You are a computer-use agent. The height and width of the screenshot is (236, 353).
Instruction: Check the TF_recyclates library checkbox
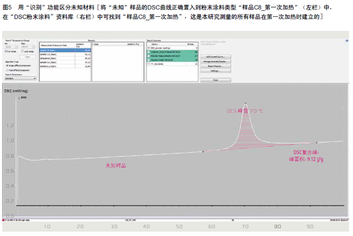tap(148, 64)
